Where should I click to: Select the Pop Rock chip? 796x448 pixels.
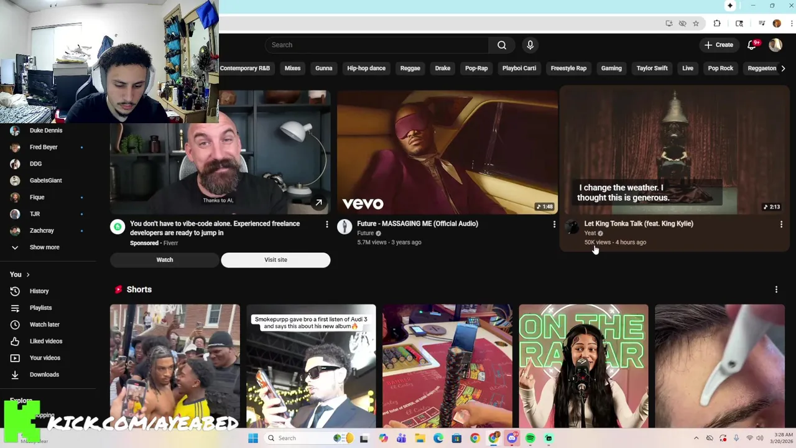pos(720,68)
